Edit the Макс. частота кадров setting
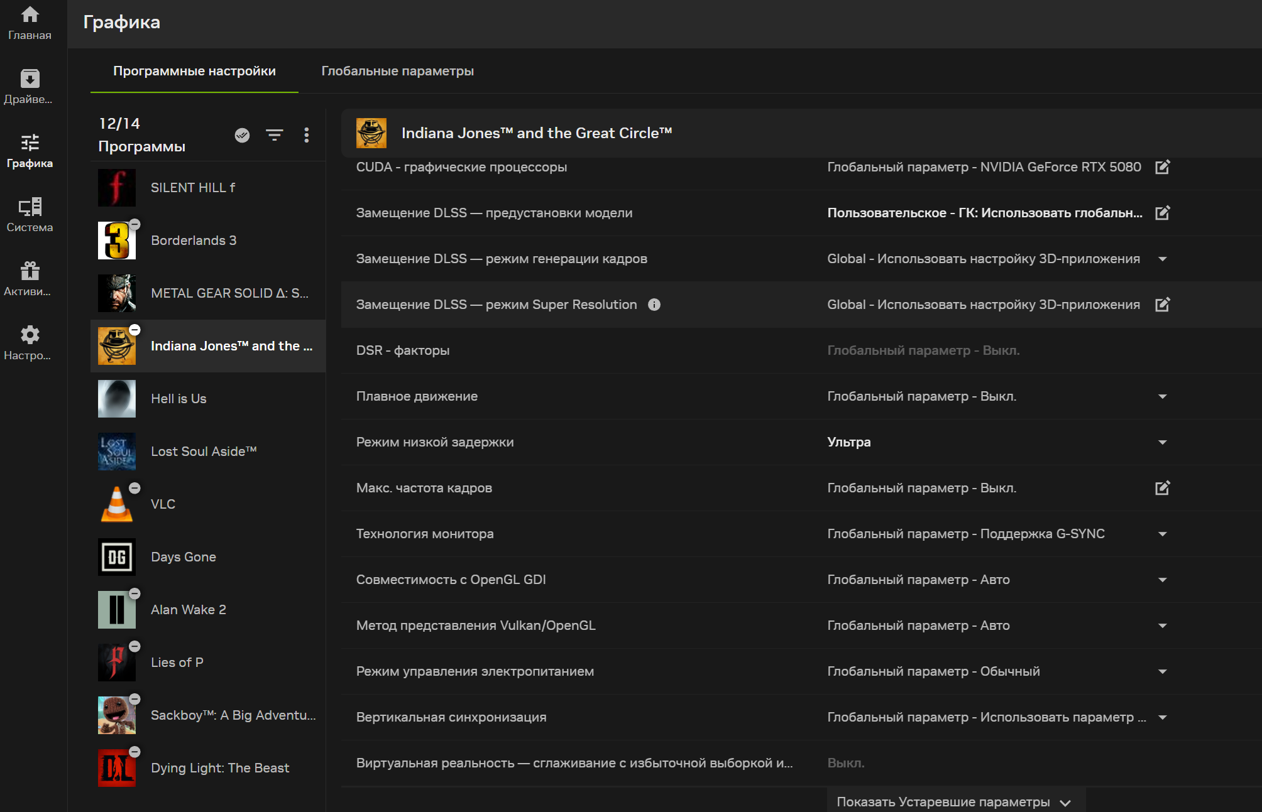Image resolution: width=1262 pixels, height=812 pixels. [1162, 488]
